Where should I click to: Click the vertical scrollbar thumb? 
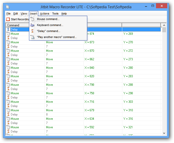point(164,30)
